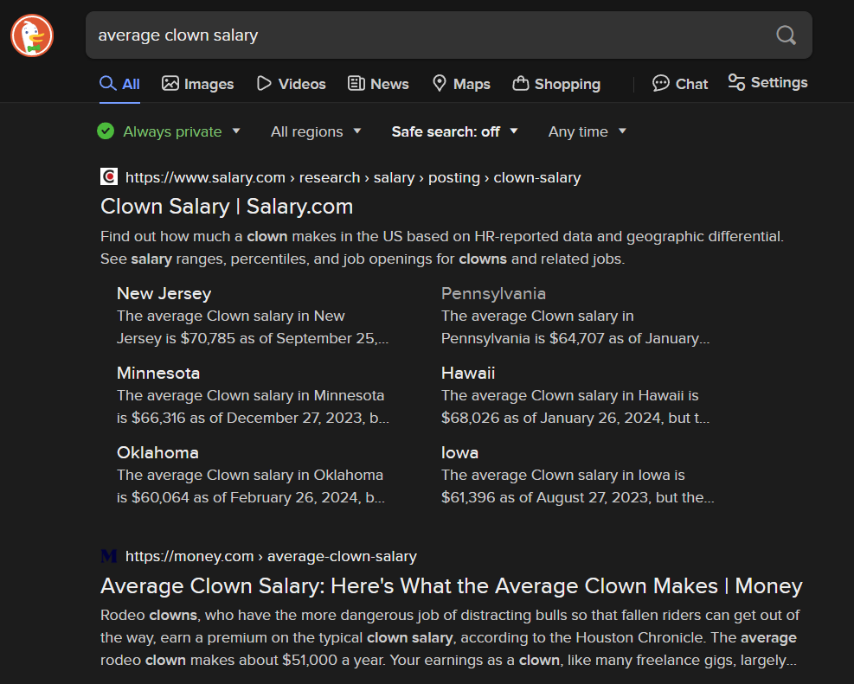The width and height of the screenshot is (854, 684).
Task: Open the Money average clown salary article
Action: [451, 586]
